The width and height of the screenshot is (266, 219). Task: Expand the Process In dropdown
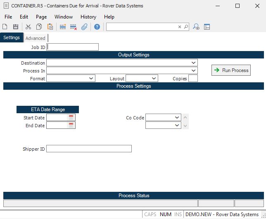point(194,71)
